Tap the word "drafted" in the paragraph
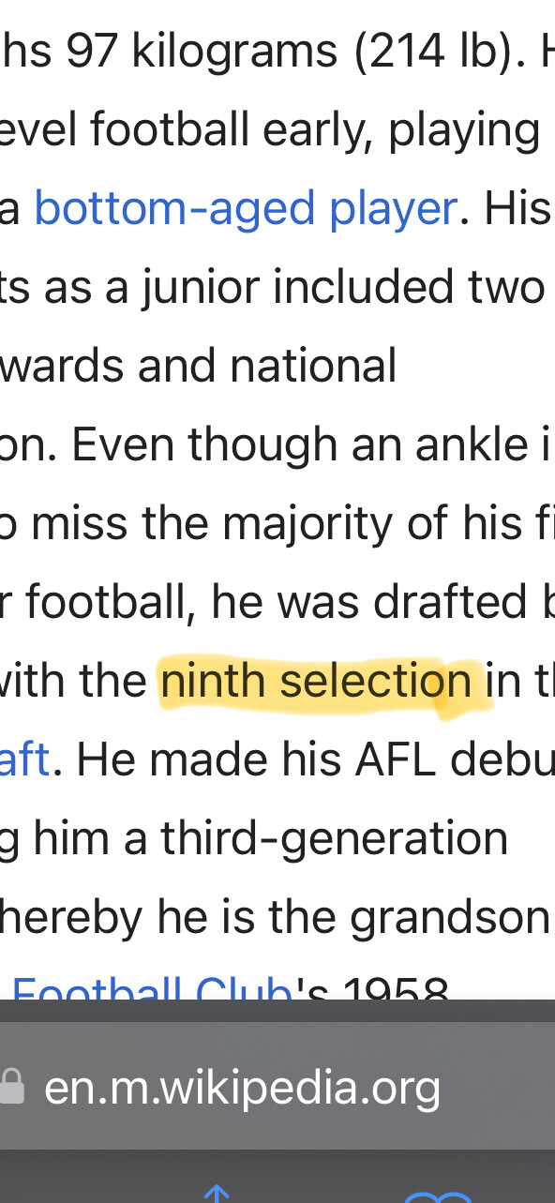This screenshot has width=555, height=1203. click(x=450, y=602)
